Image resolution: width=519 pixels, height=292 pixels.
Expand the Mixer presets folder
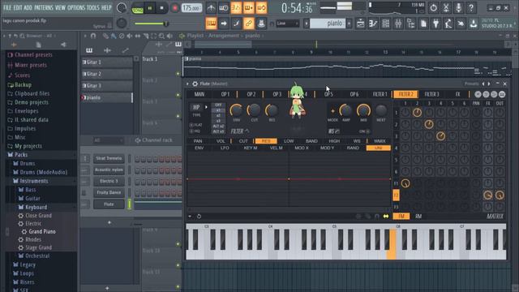pos(31,65)
